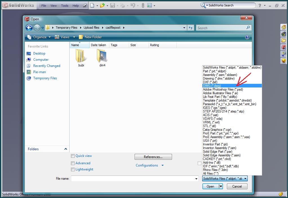Click the refresh arrows beside address bar
The image size is (288, 198).
point(191,28)
